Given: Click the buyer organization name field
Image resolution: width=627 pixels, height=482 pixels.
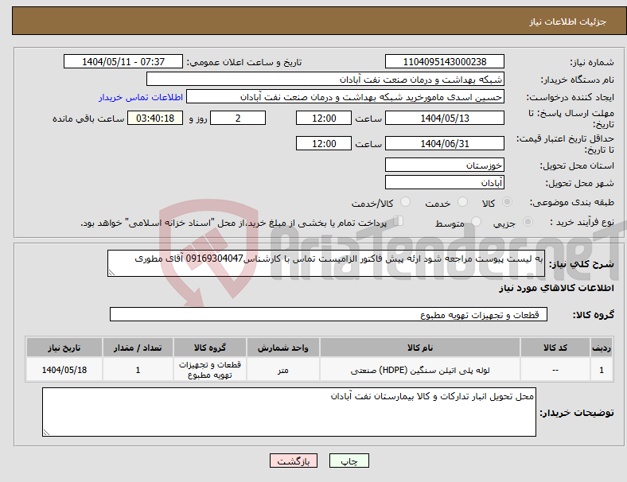Looking at the screenshot, I should point(325,79).
